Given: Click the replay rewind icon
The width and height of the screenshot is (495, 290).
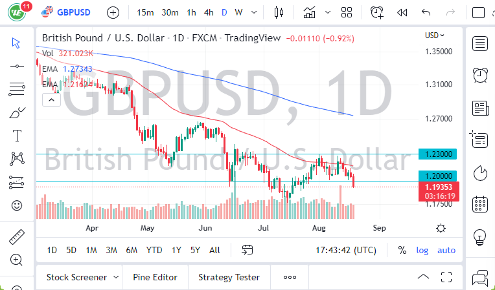Looking at the screenshot, I should point(402,12).
